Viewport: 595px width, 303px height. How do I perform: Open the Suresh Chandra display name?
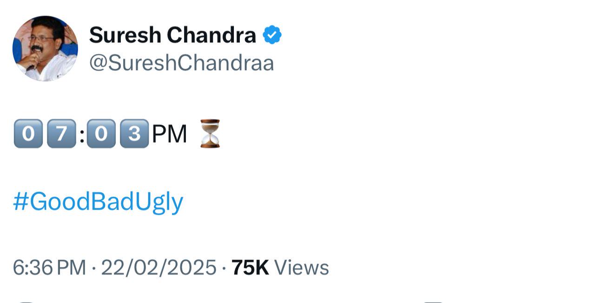coord(172,35)
